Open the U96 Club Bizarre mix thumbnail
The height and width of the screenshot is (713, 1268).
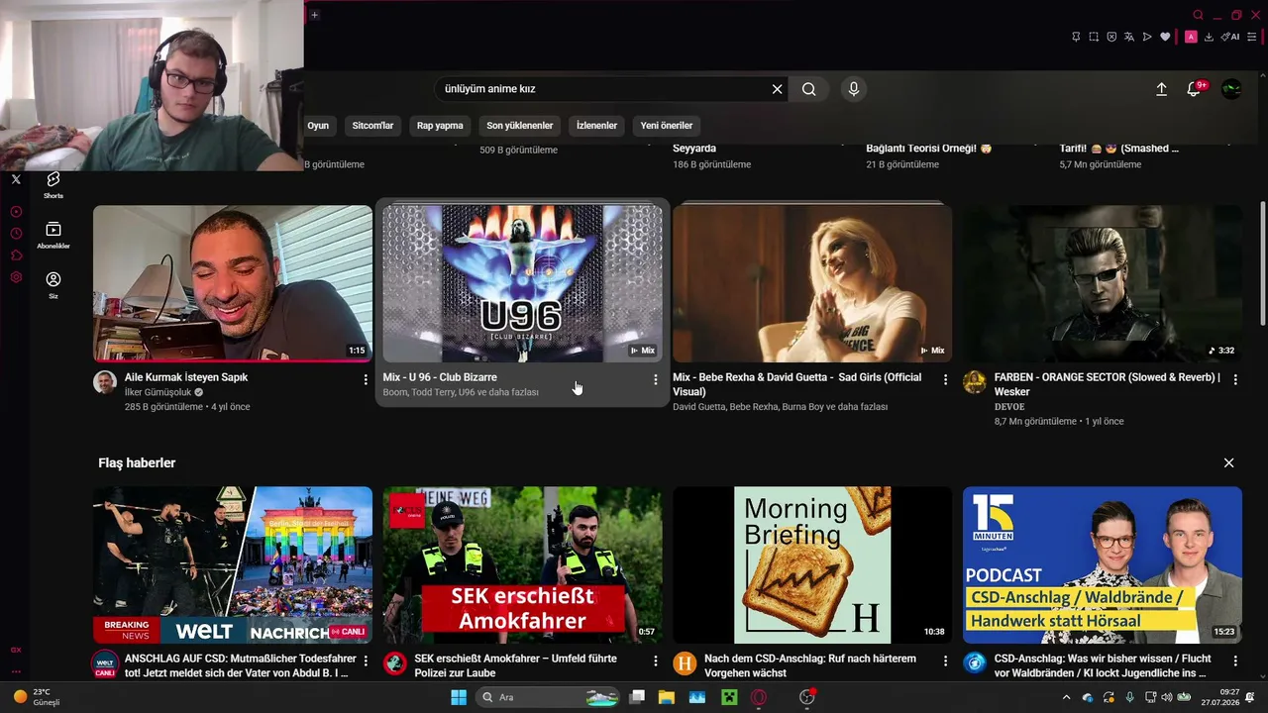point(522,283)
